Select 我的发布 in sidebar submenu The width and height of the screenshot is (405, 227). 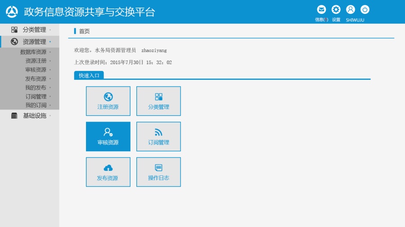[36, 87]
